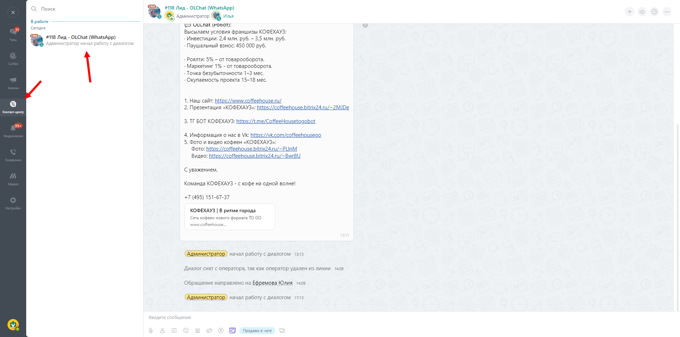Open the 'Продажи в чате' menu

(257, 331)
